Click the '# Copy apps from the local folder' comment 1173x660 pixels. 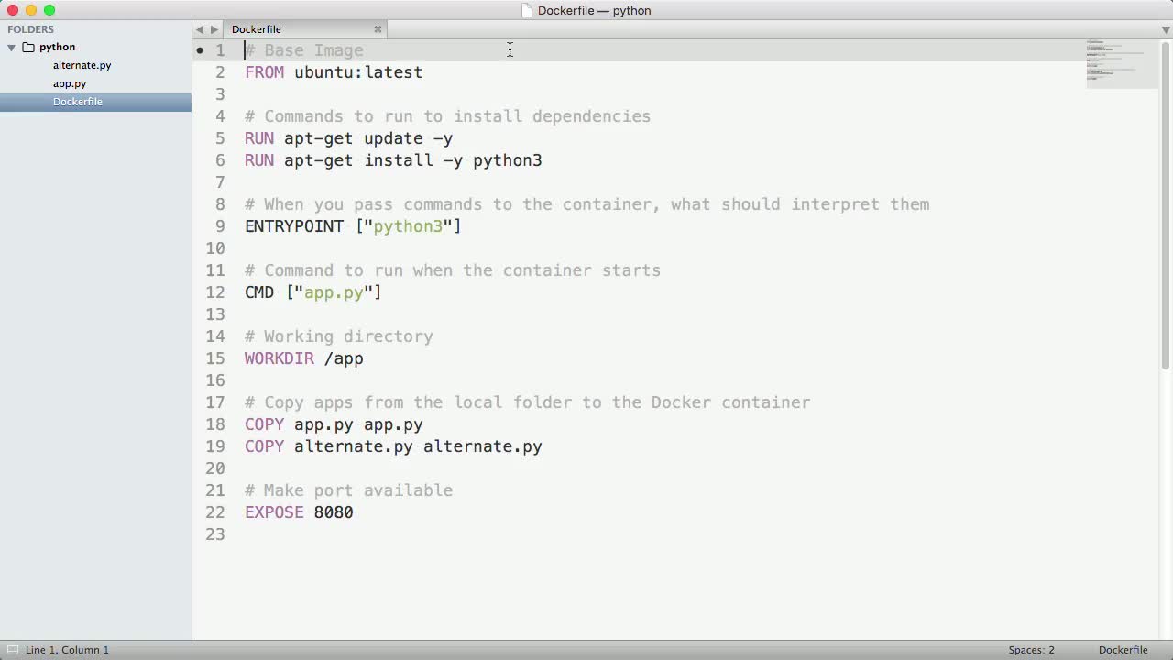click(x=527, y=402)
